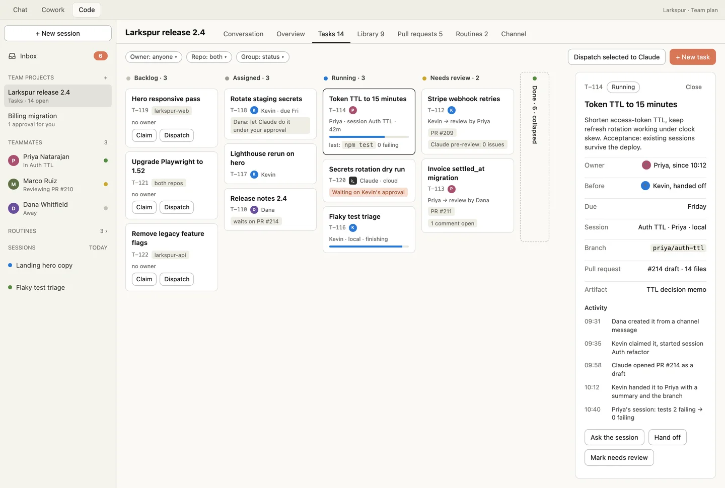
Task: Click Marco Ruiz's avatar in Teammates
Action: tap(14, 185)
